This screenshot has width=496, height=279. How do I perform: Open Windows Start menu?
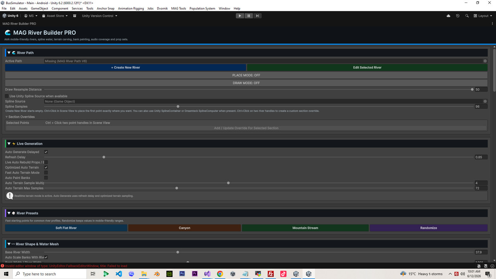tap(6, 274)
